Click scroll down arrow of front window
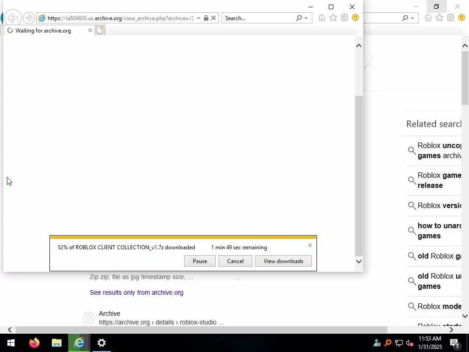Viewport: 469px width, 352px height. point(359,261)
